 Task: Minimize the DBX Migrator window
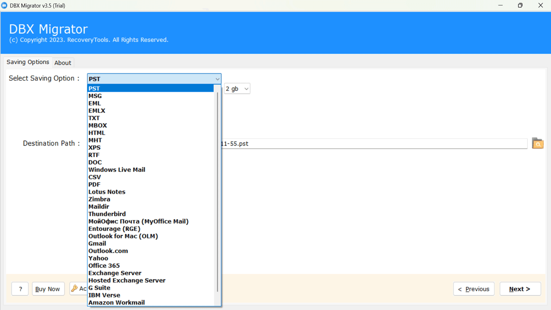pos(500,6)
